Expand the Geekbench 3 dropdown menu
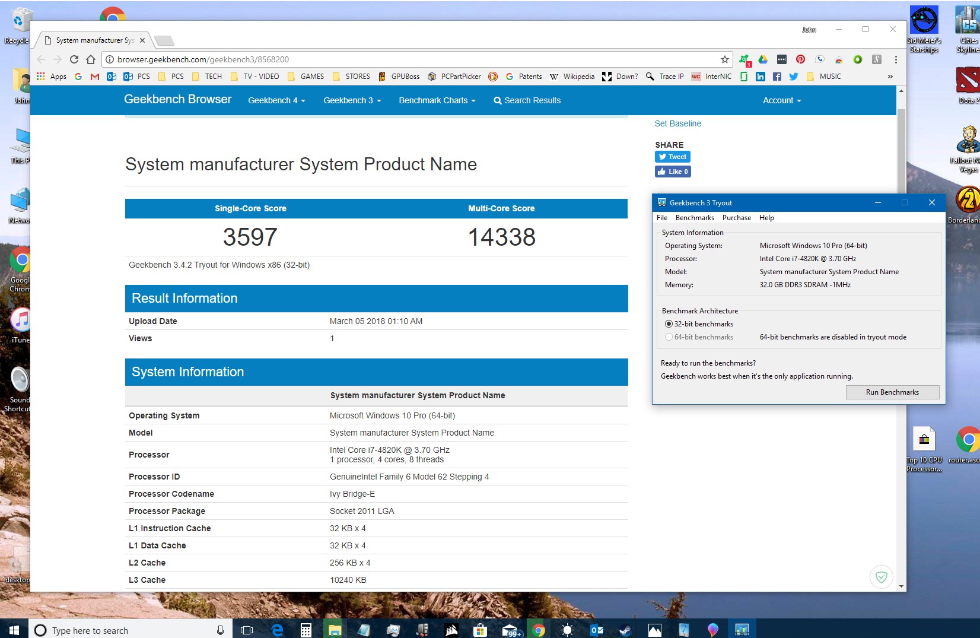980x638 pixels. click(x=352, y=100)
